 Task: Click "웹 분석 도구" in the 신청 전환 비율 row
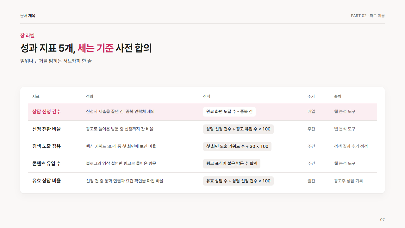click(x=345, y=129)
